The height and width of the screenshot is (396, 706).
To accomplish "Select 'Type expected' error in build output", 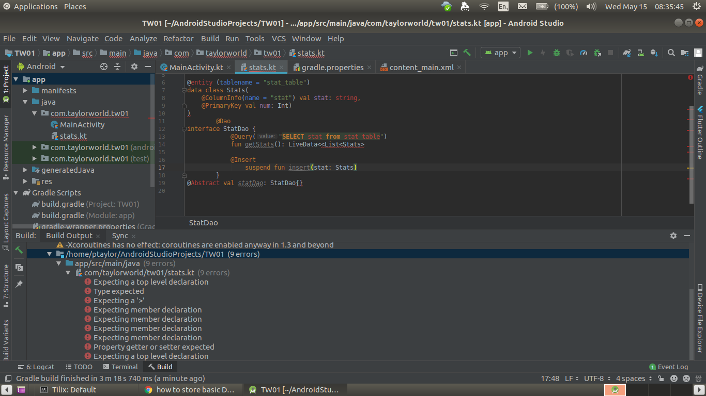I will tap(118, 291).
